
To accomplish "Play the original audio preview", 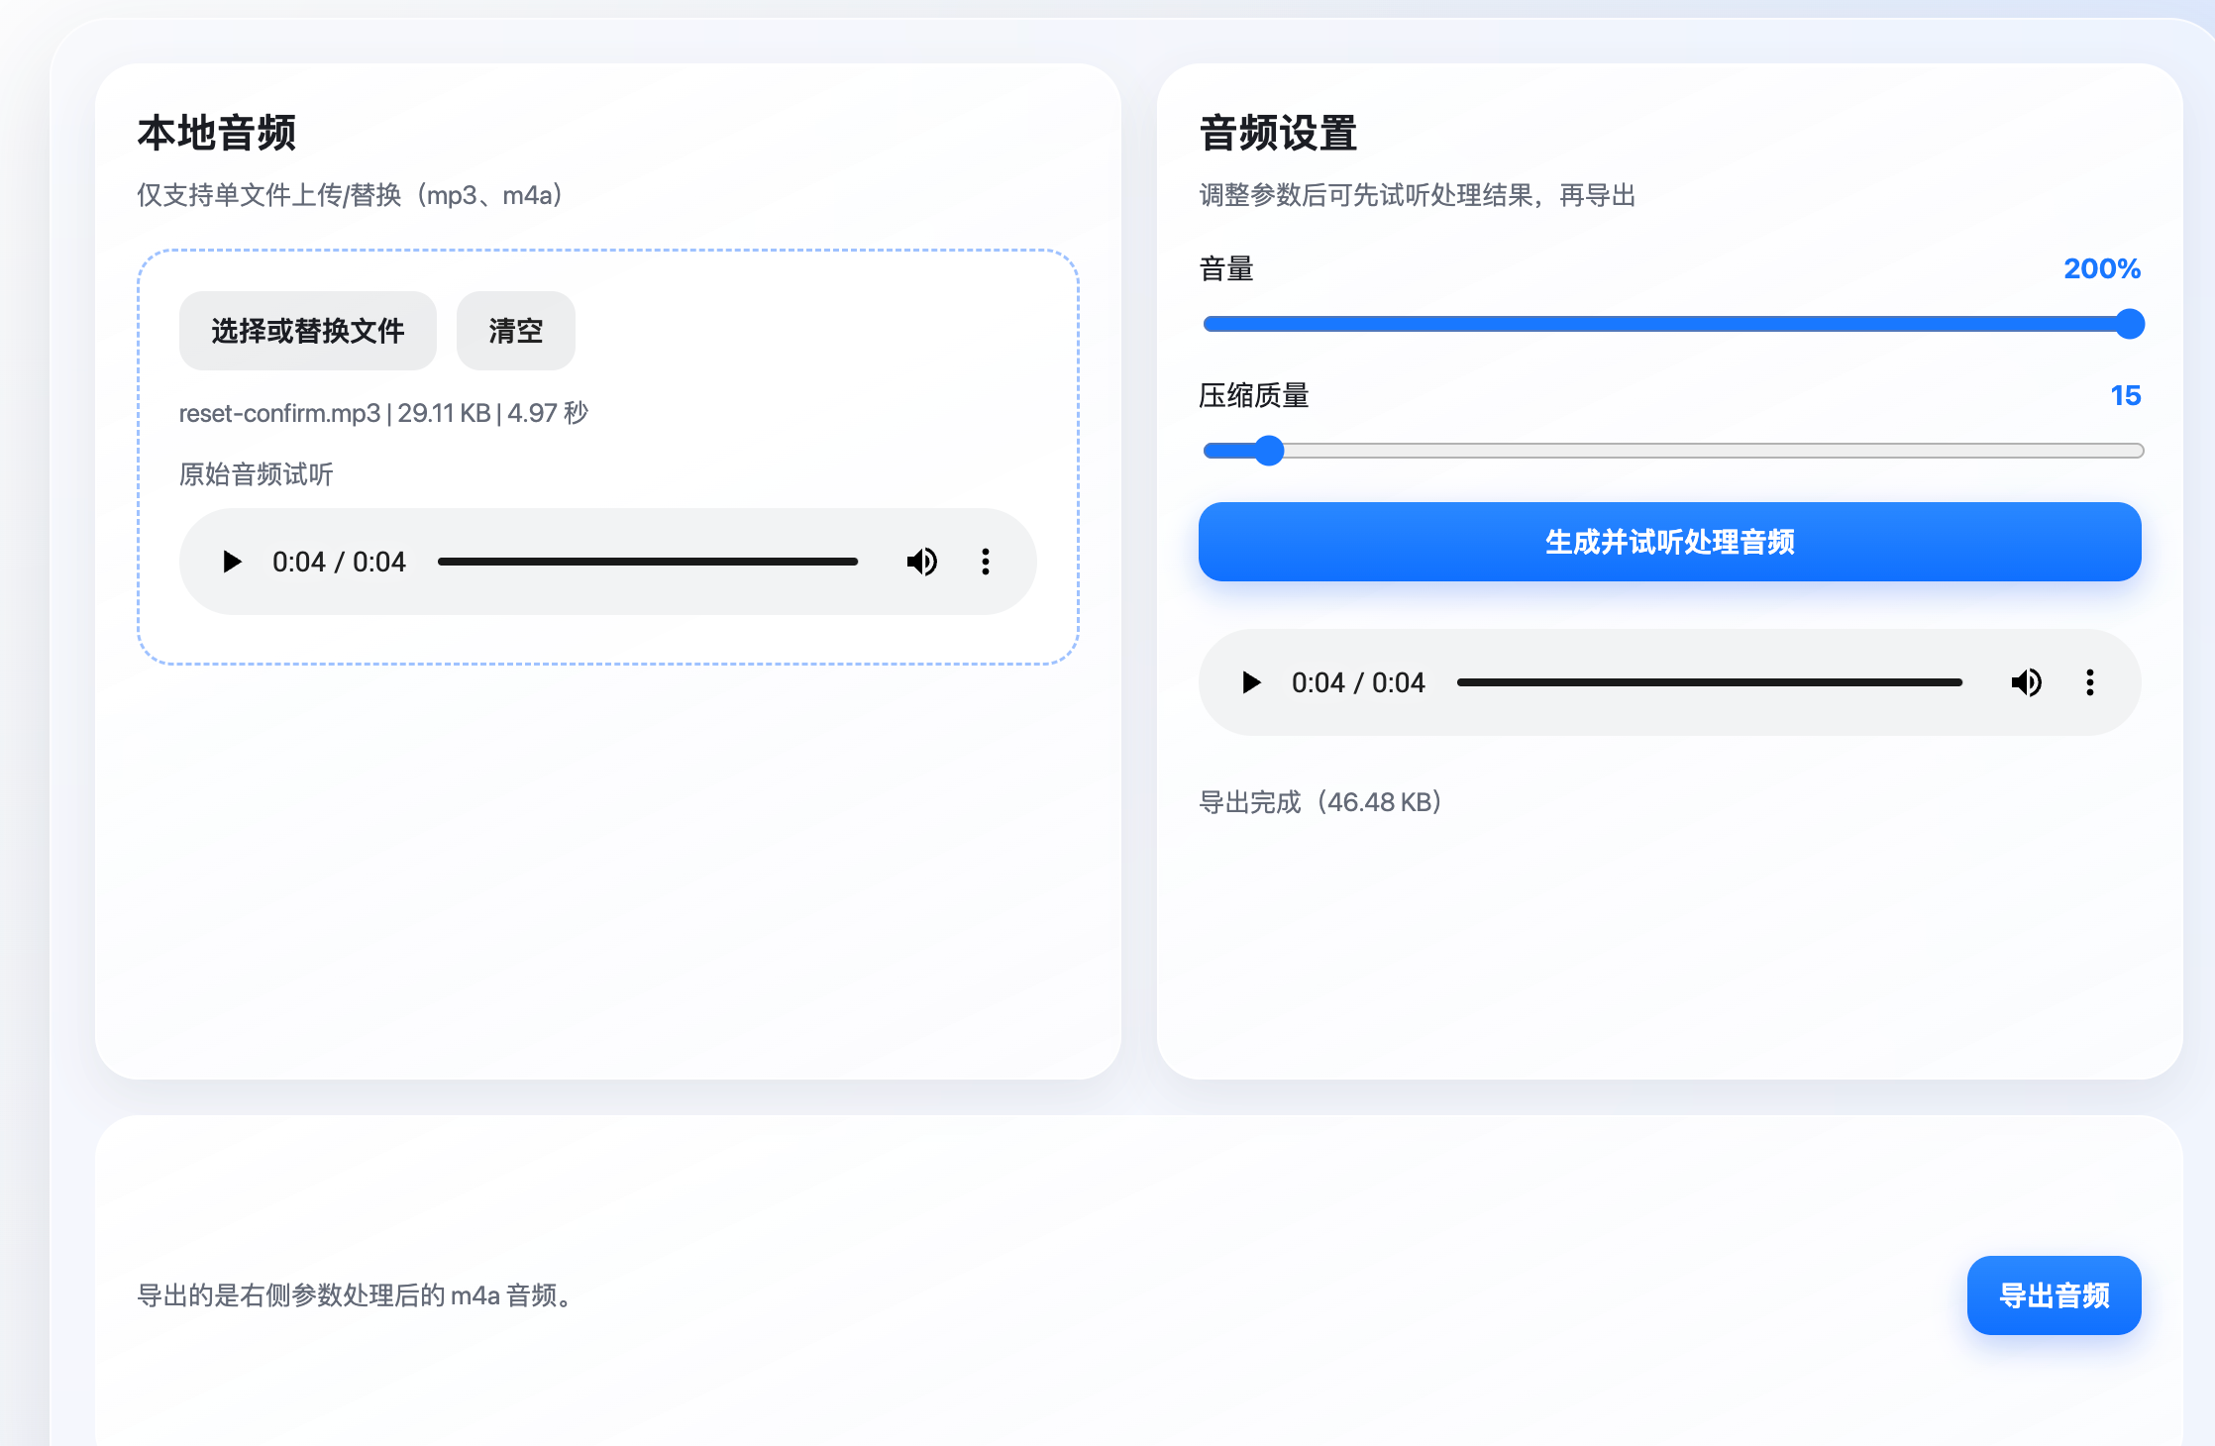I will click(x=232, y=562).
